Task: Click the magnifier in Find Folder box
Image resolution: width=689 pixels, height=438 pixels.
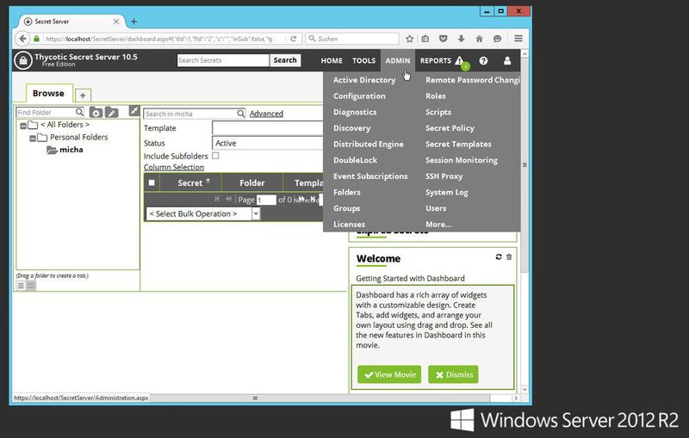Action: pos(79,112)
